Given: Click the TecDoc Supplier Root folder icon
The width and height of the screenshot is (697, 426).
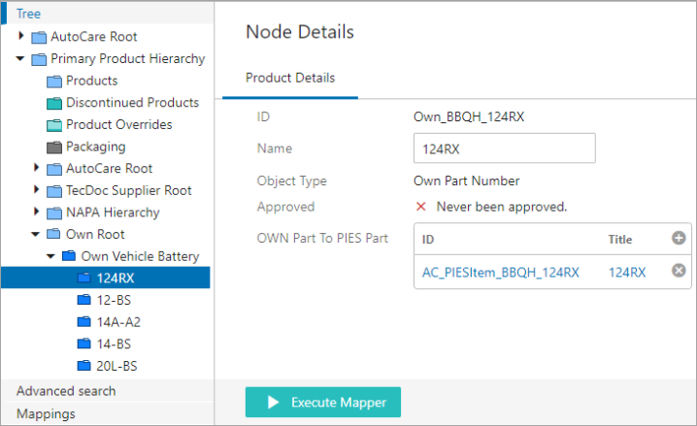Looking at the screenshot, I should (x=54, y=191).
